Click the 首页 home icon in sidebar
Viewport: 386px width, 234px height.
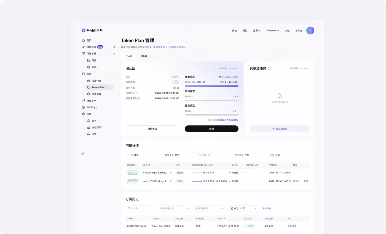point(84,40)
